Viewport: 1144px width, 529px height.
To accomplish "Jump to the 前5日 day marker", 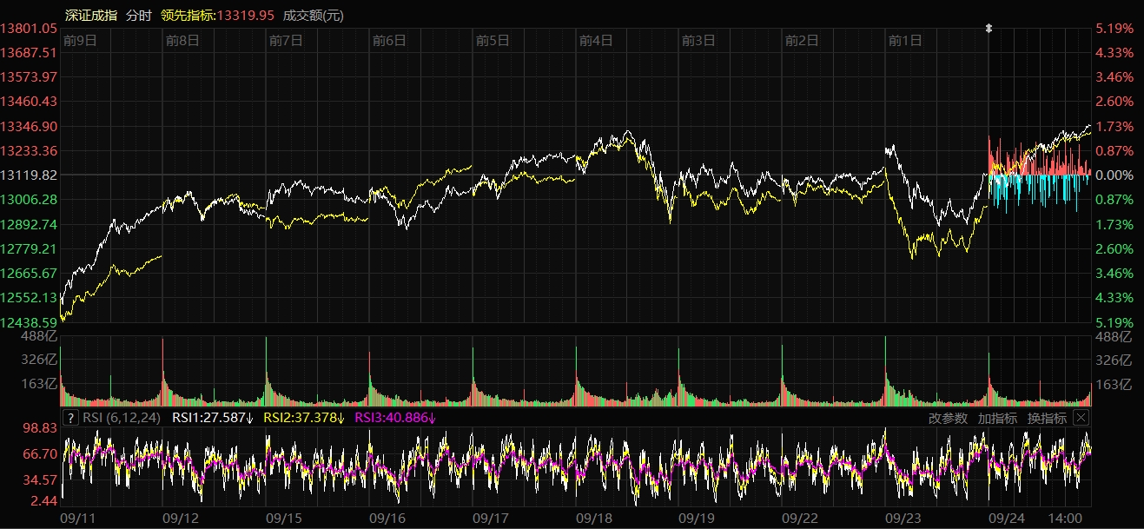I will (493, 40).
